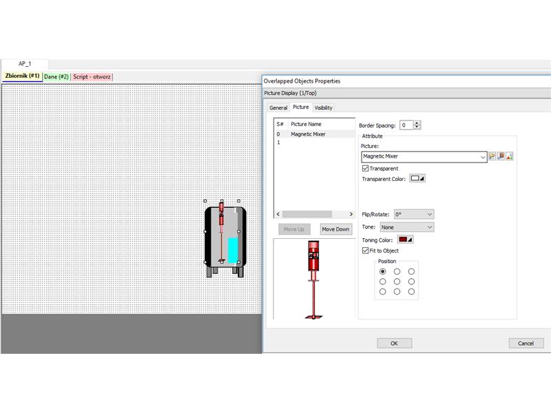
Task: Open the Tone dropdown set to None
Action: pos(407,227)
